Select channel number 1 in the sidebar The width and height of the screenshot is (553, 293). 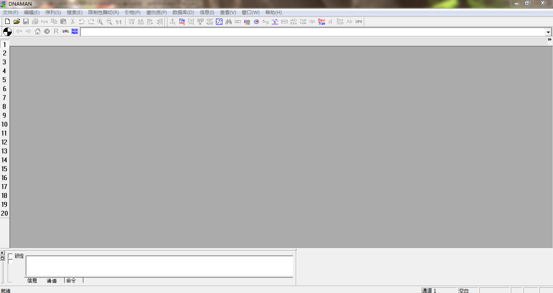pos(4,45)
